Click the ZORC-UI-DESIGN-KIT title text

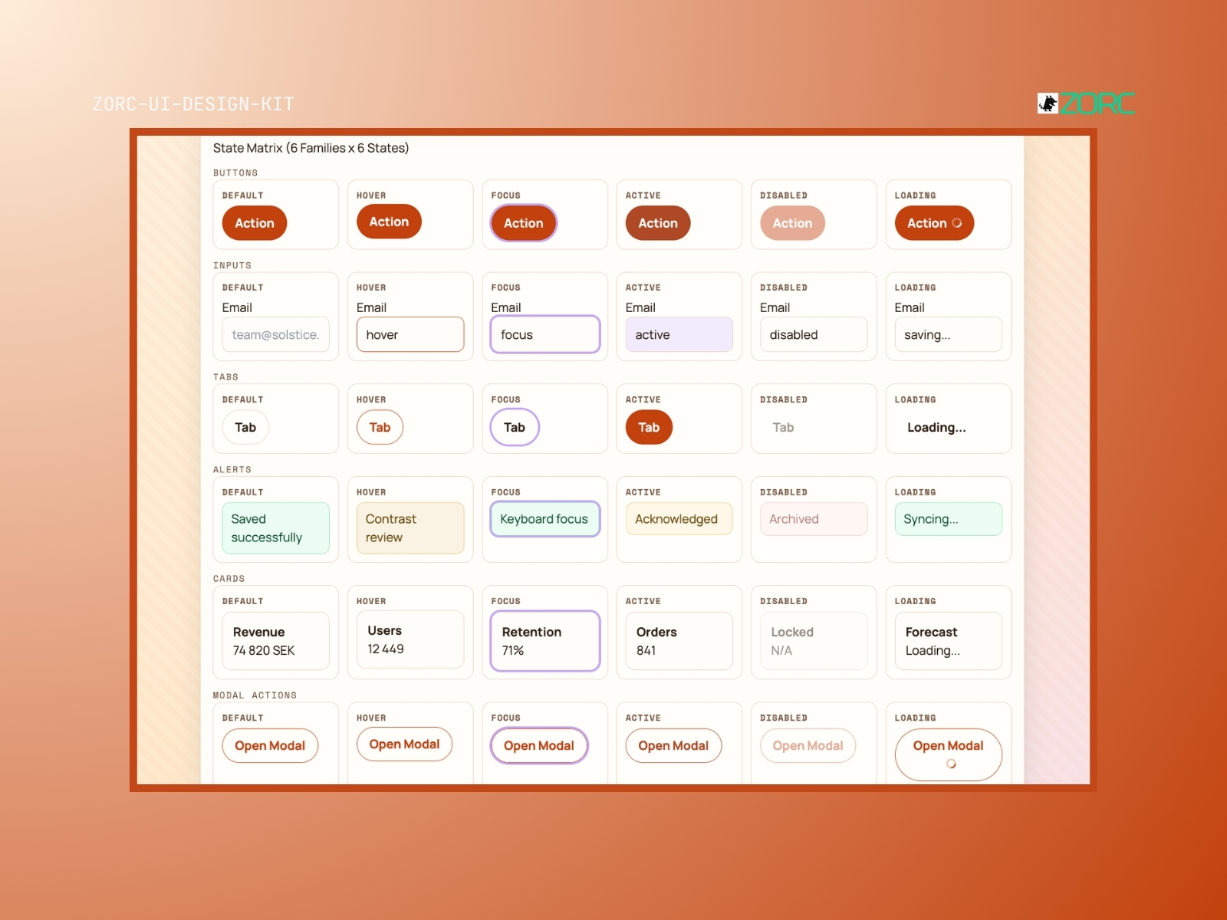point(193,104)
